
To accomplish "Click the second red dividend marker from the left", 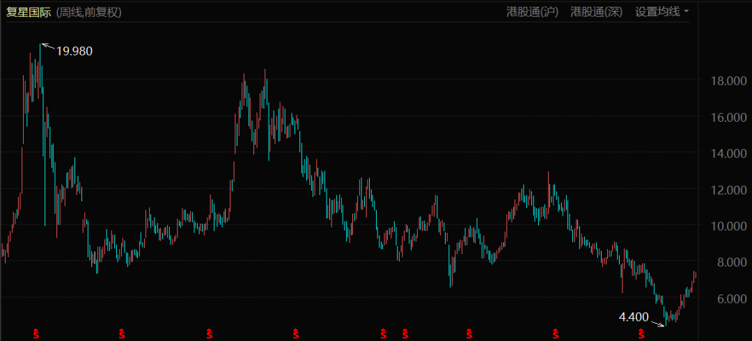I will [x=122, y=334].
